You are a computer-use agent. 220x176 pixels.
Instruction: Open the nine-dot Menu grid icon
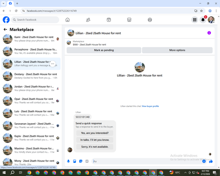tap(194, 20)
